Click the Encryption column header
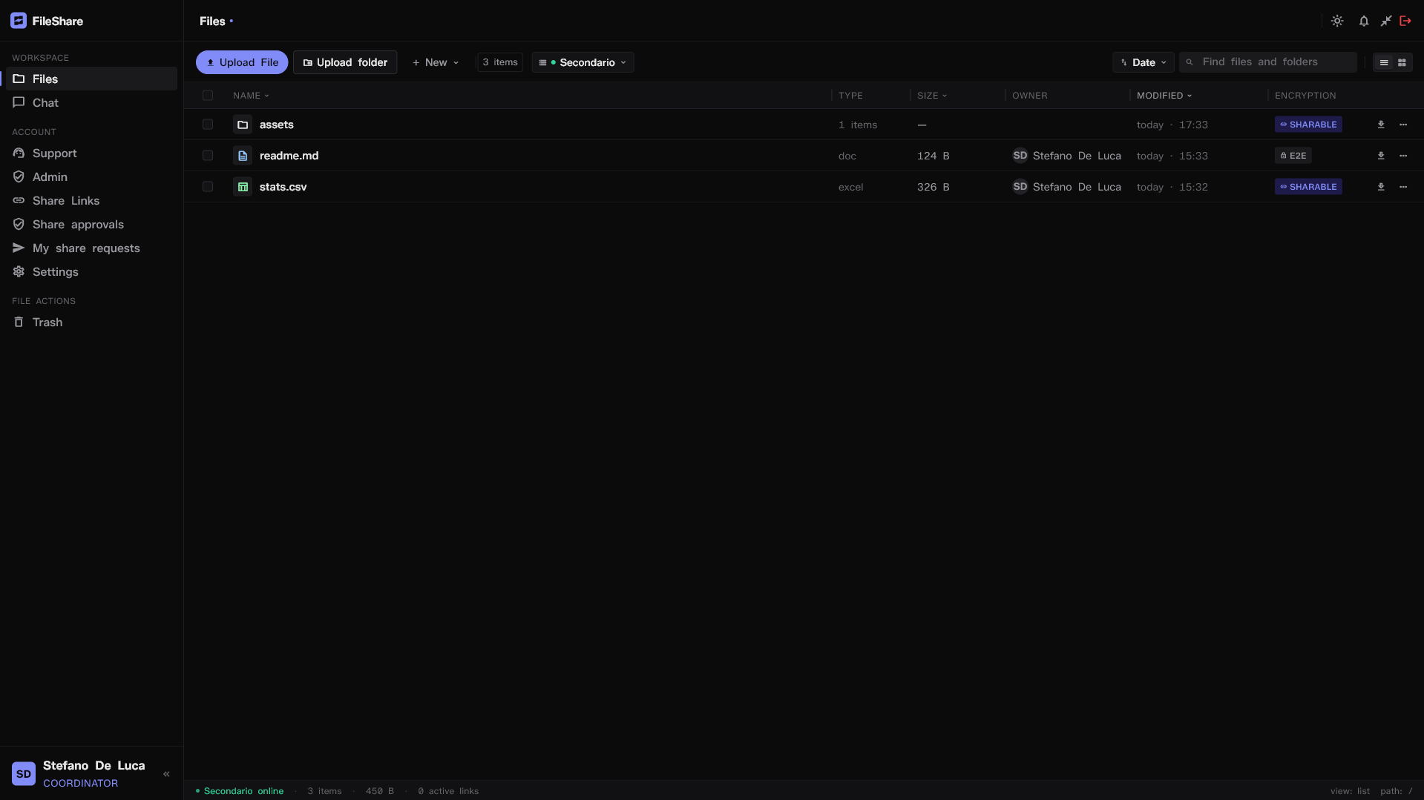The height and width of the screenshot is (800, 1424). coord(1305,96)
